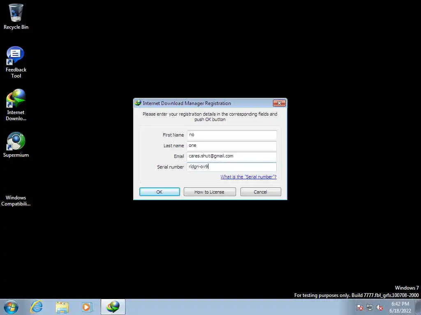The image size is (421, 315).
Task: Select the Internet Download Manager desktop shortcut
Action: [16, 105]
